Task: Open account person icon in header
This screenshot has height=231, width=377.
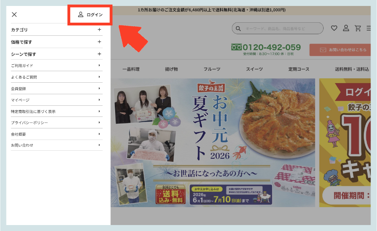Action: (x=346, y=28)
